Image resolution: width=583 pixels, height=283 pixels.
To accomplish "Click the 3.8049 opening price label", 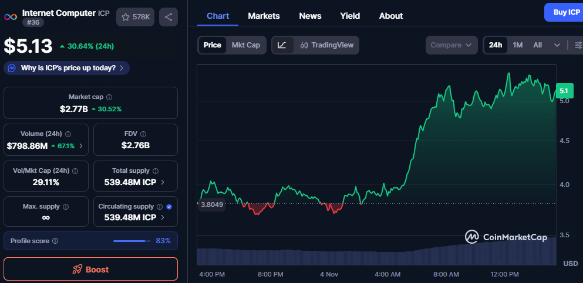I will [x=212, y=204].
